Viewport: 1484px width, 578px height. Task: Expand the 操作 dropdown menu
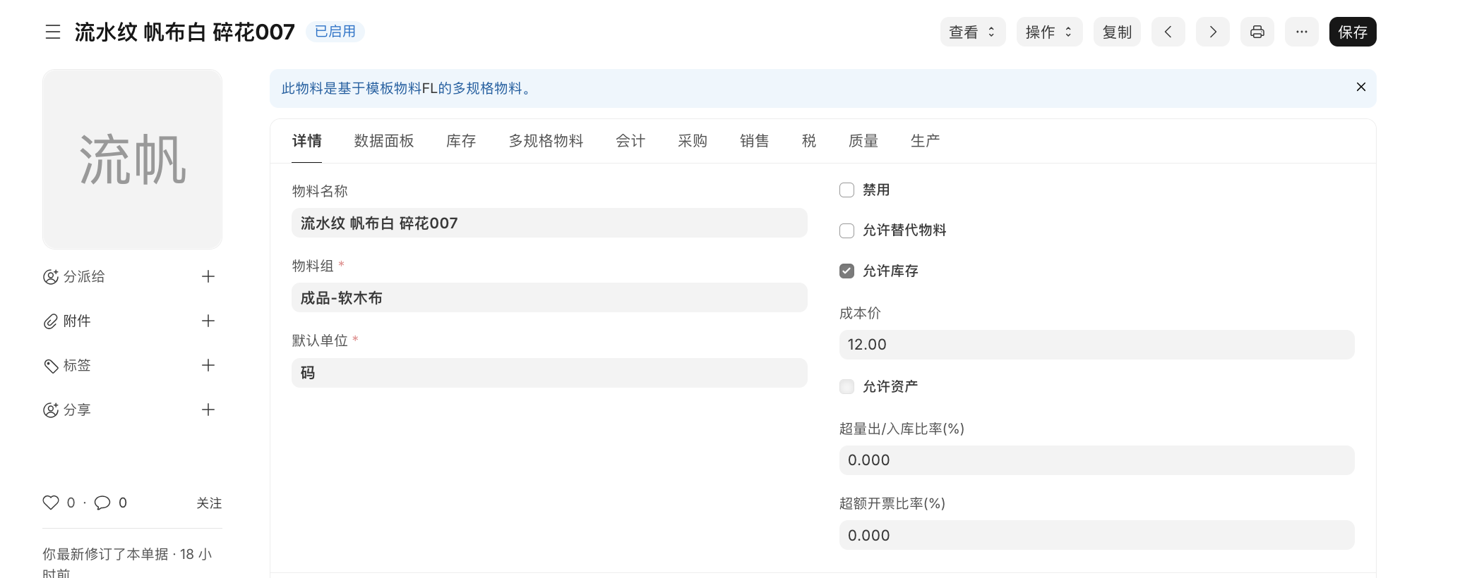(x=1049, y=32)
